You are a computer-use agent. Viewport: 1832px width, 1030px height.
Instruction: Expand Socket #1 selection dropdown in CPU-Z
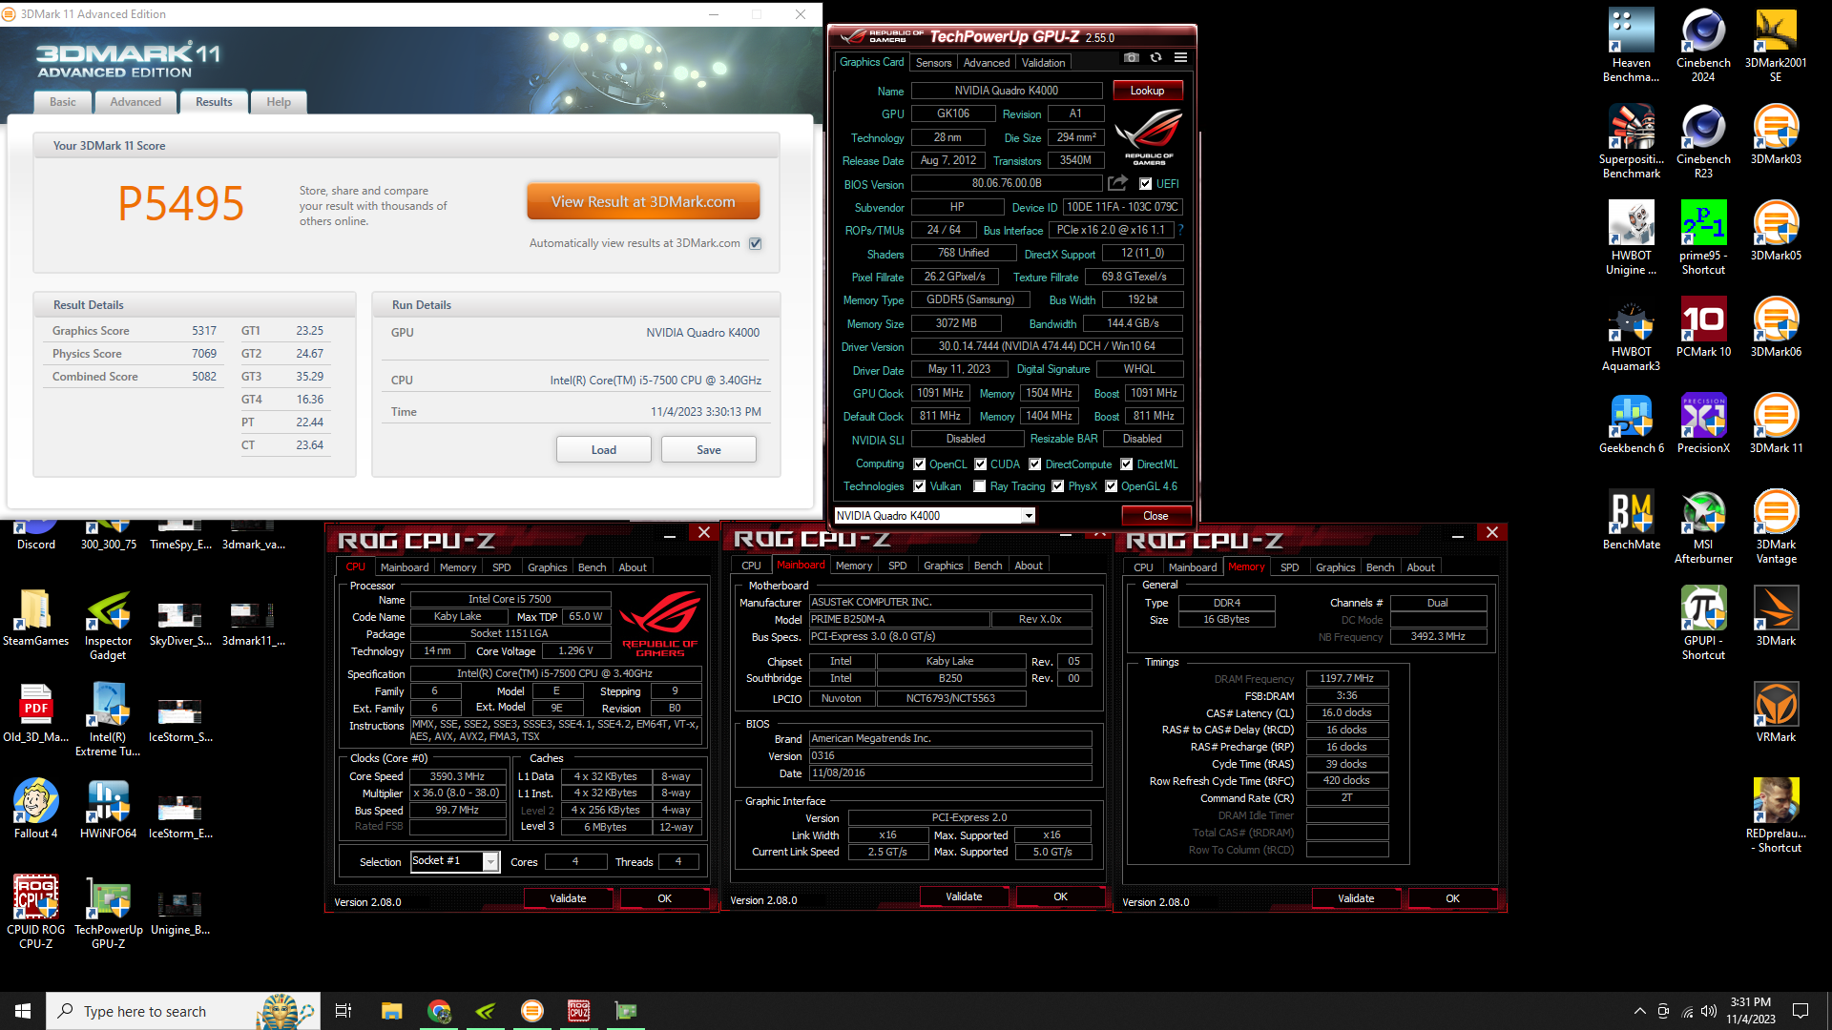coord(490,861)
